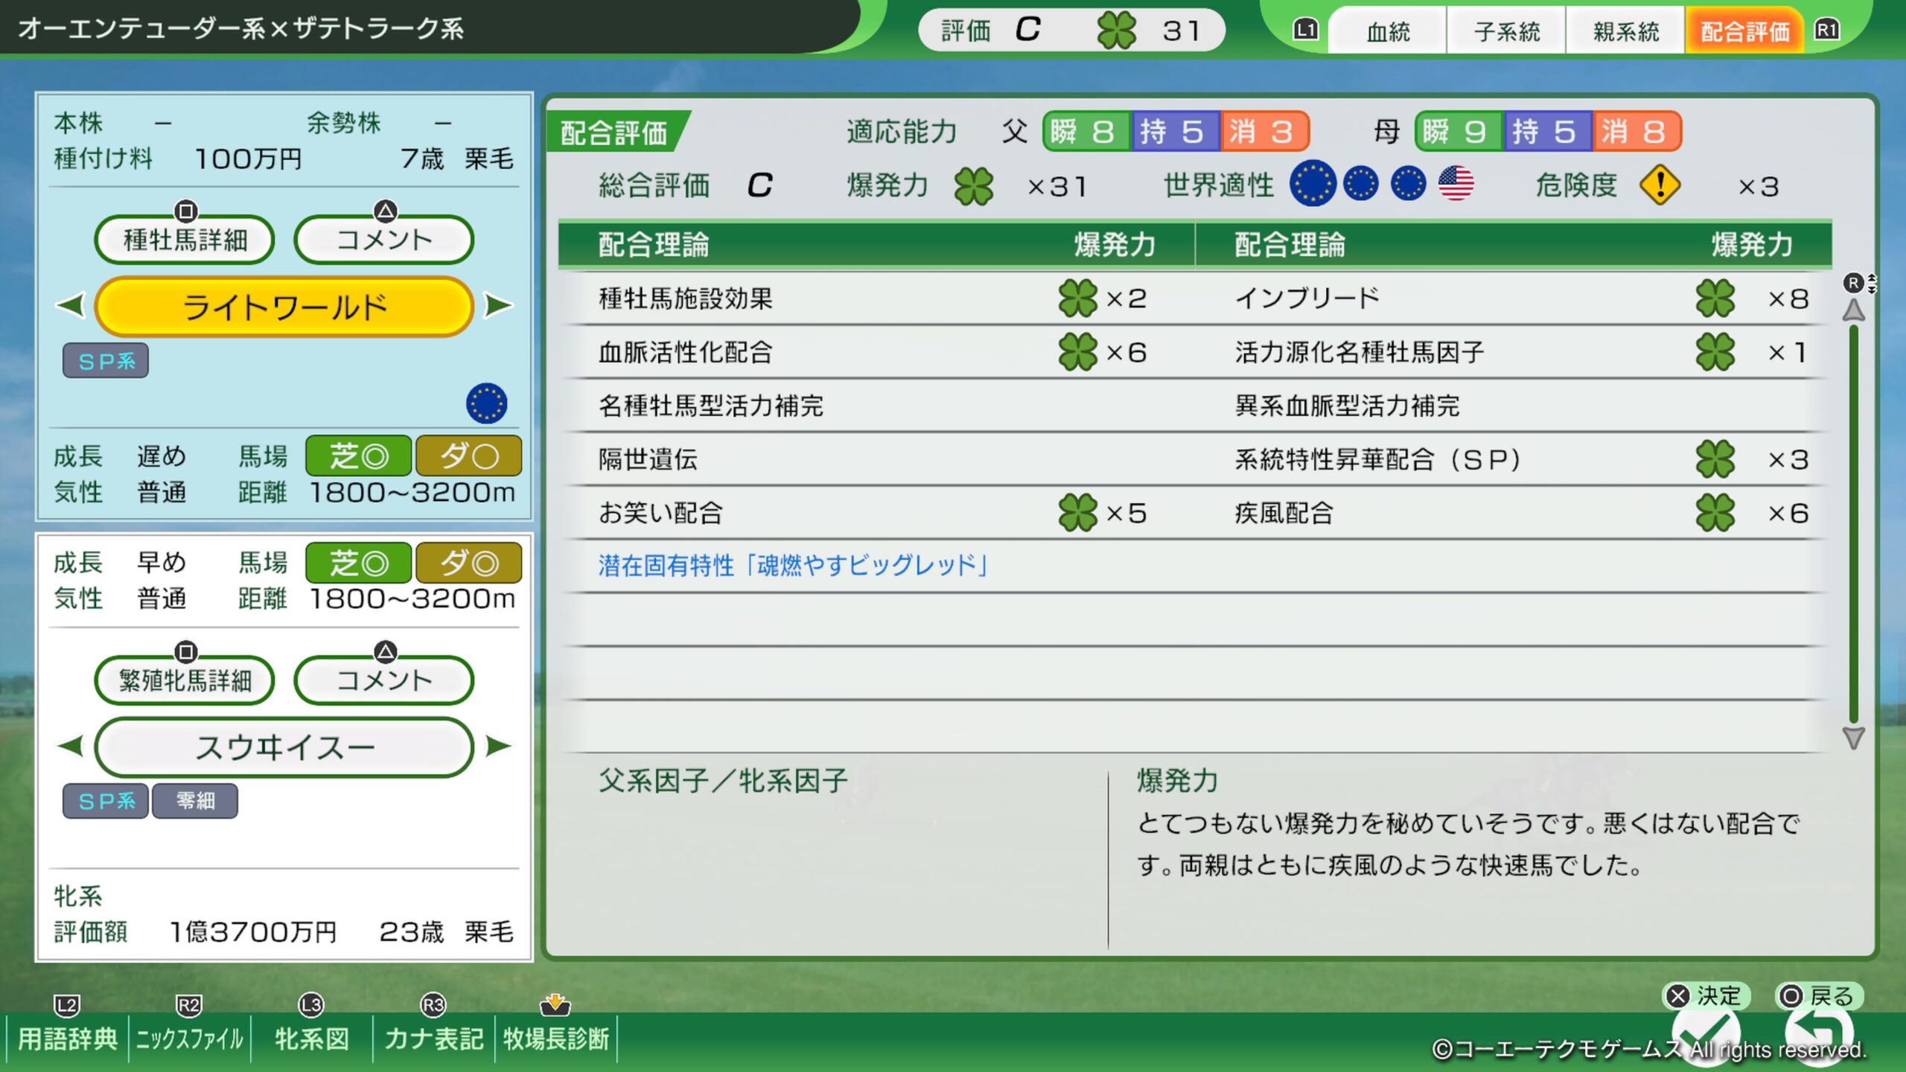Screen dimensions: 1906x1072
Task: Click the danger level warning icon
Action: [1660, 185]
